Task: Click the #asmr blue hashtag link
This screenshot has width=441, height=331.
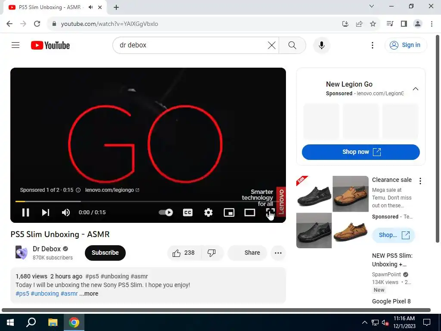Action: click(x=69, y=294)
